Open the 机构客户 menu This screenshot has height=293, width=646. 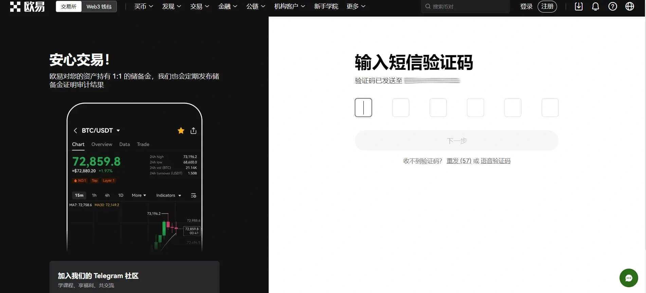click(289, 6)
